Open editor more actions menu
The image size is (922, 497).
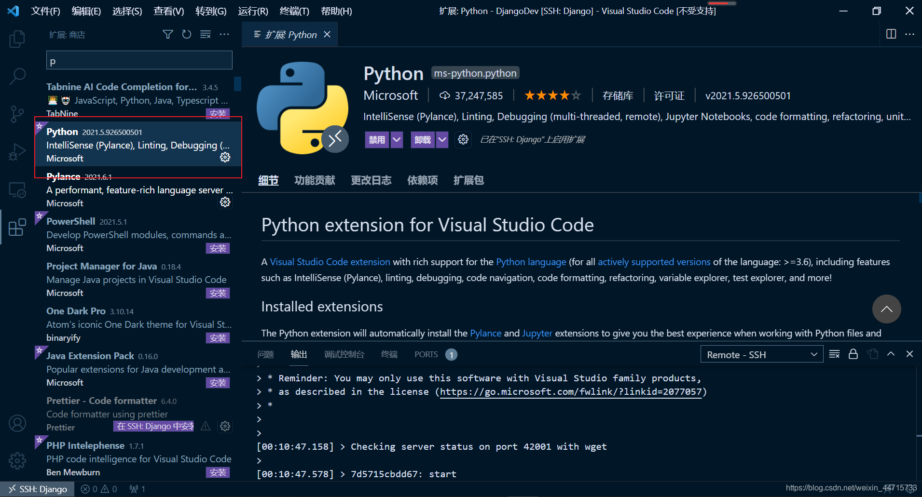click(910, 34)
